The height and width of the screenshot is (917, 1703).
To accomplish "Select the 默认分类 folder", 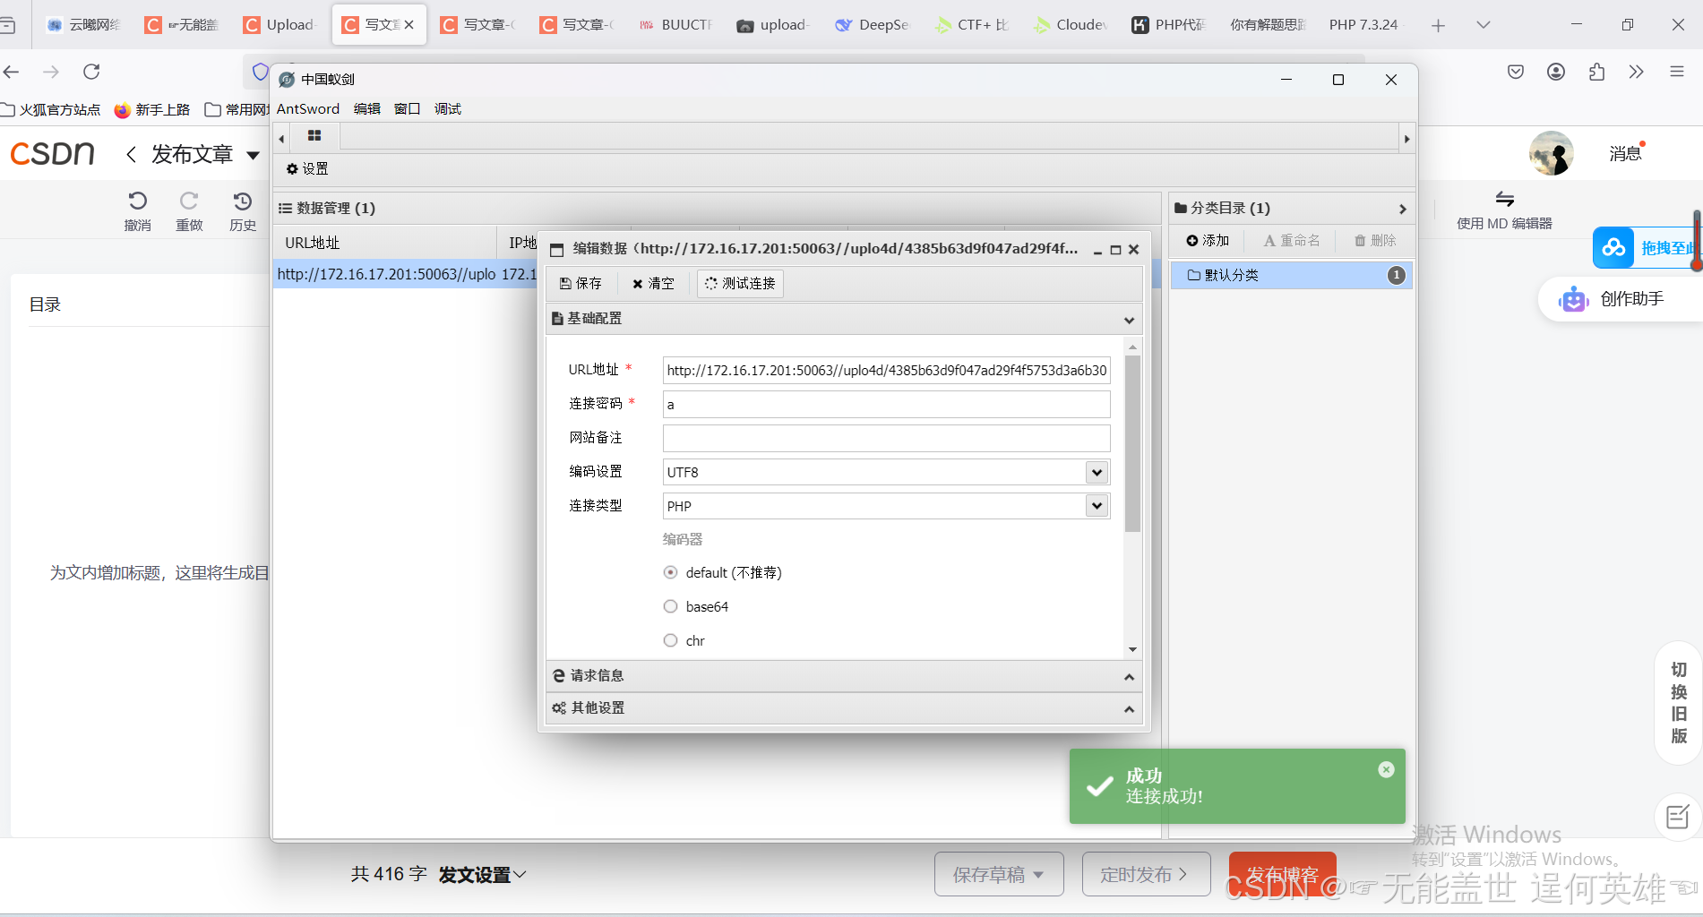I will pyautogui.click(x=1292, y=275).
